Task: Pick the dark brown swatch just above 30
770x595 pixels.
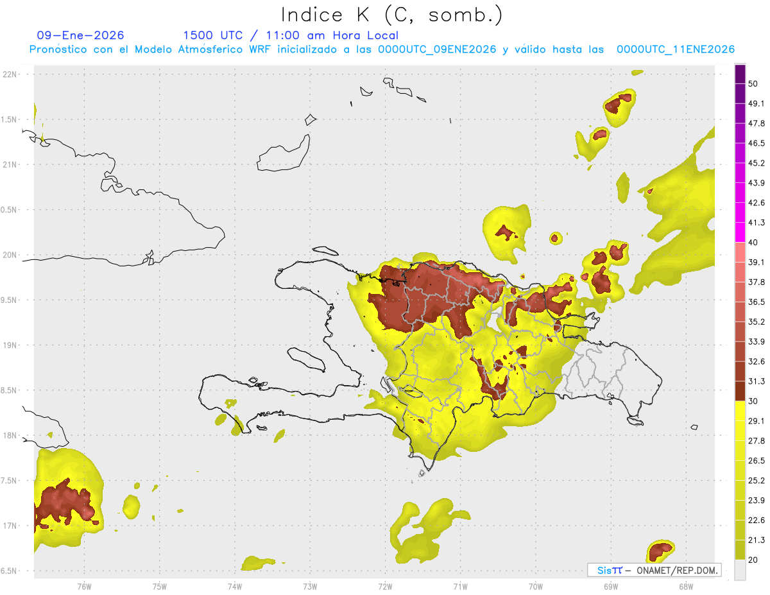Action: point(740,392)
